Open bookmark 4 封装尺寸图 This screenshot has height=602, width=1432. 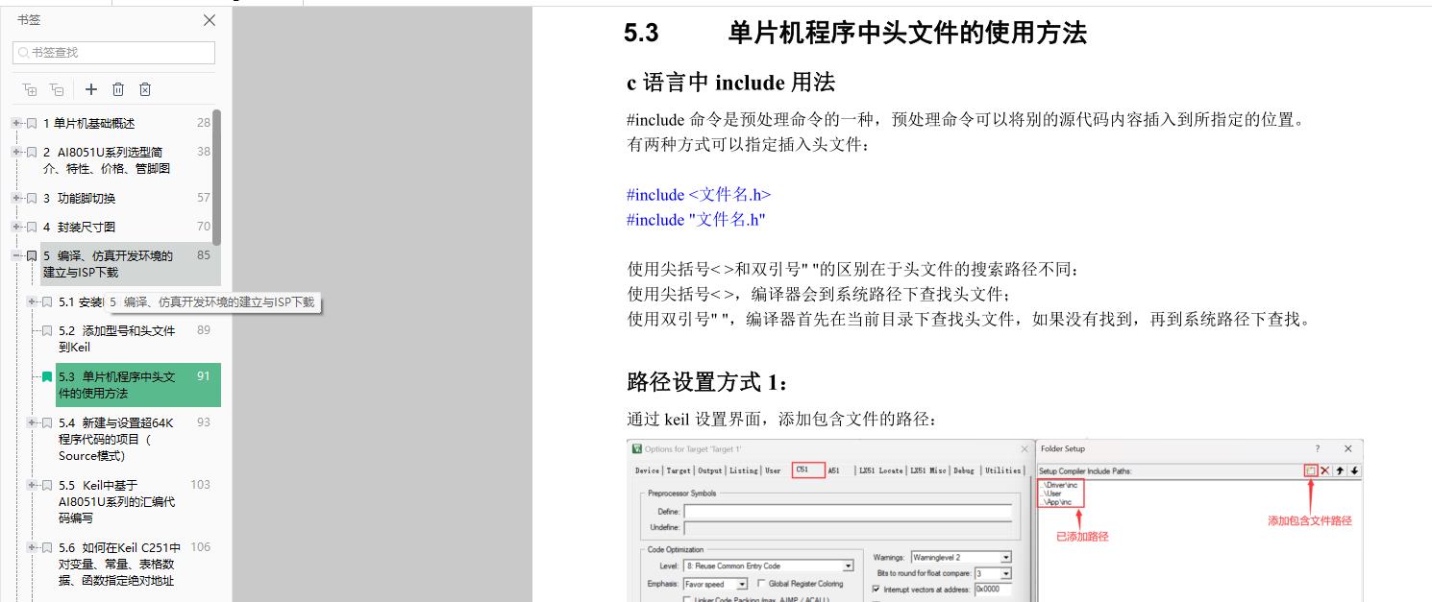pyautogui.click(x=79, y=227)
